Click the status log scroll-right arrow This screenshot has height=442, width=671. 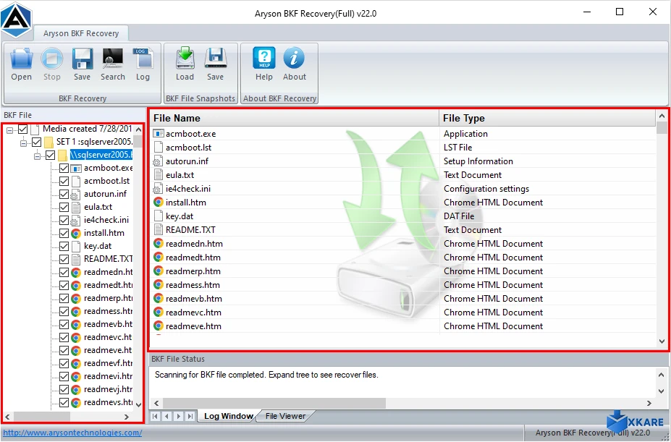pos(649,403)
